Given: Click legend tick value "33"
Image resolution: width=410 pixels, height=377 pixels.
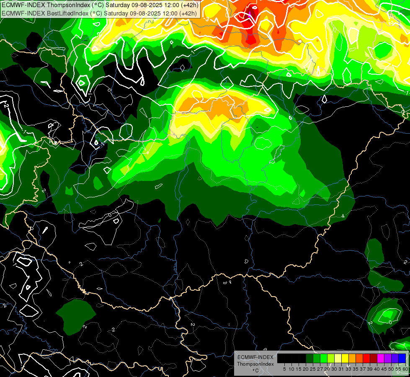Looking at the screenshot, I should pos(348,369).
